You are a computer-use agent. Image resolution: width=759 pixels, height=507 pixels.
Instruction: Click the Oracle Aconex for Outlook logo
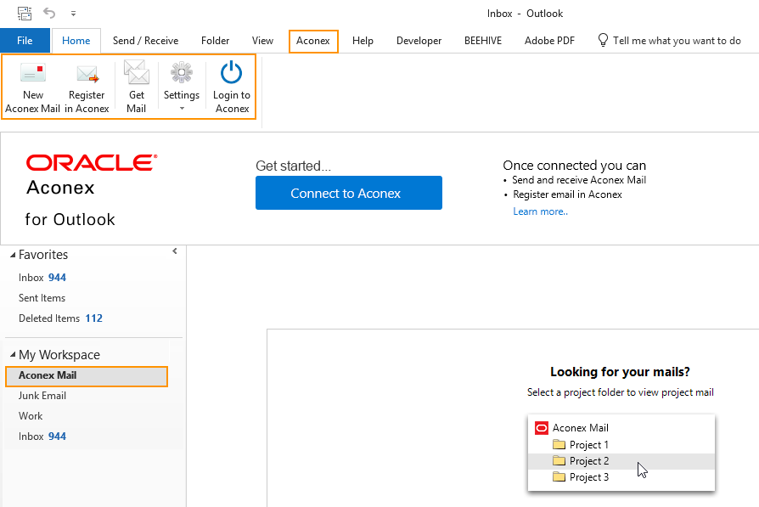point(92,191)
